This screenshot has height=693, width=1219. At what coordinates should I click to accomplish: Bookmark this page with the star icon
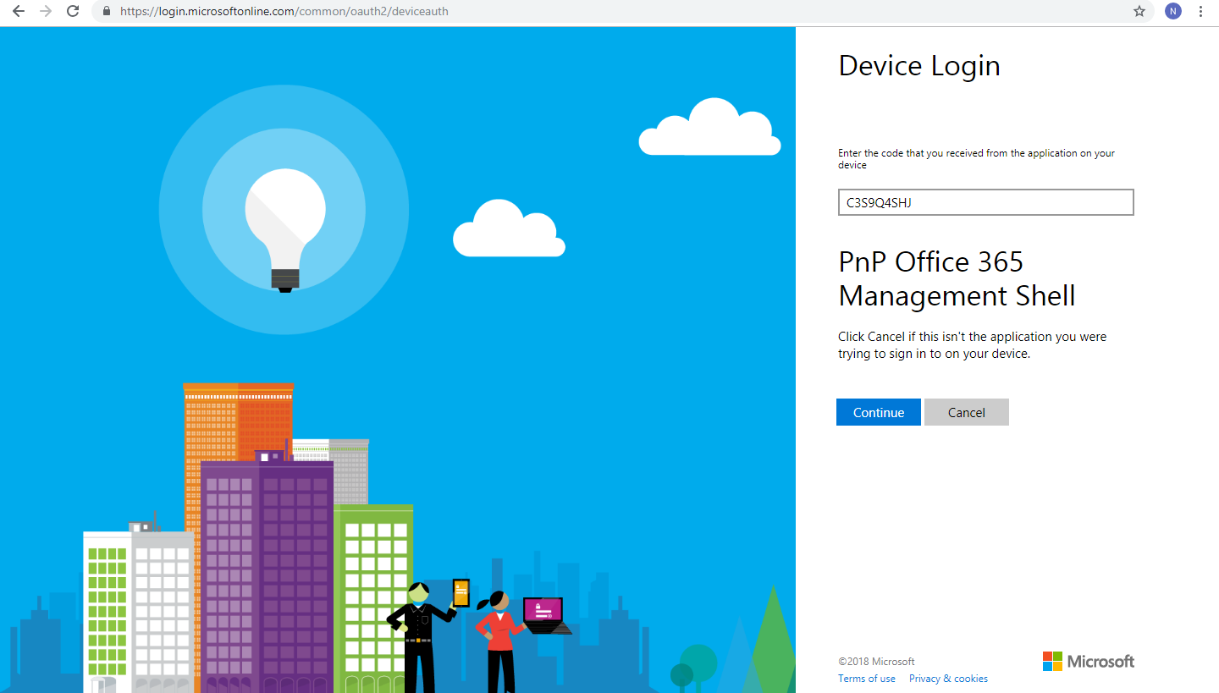pyautogui.click(x=1139, y=12)
